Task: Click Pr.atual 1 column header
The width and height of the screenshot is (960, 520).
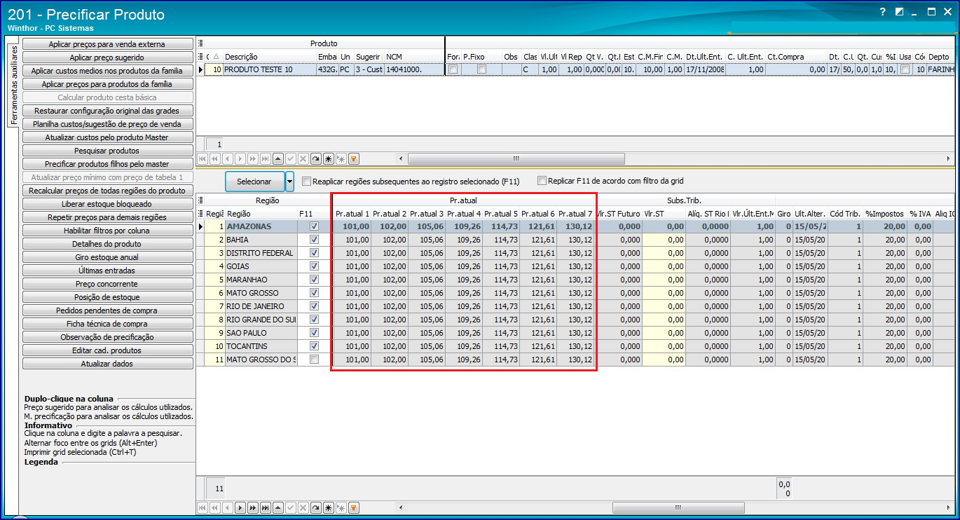Action: pyautogui.click(x=352, y=214)
